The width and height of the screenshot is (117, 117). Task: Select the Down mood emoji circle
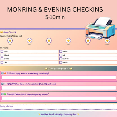pos(30,40)
